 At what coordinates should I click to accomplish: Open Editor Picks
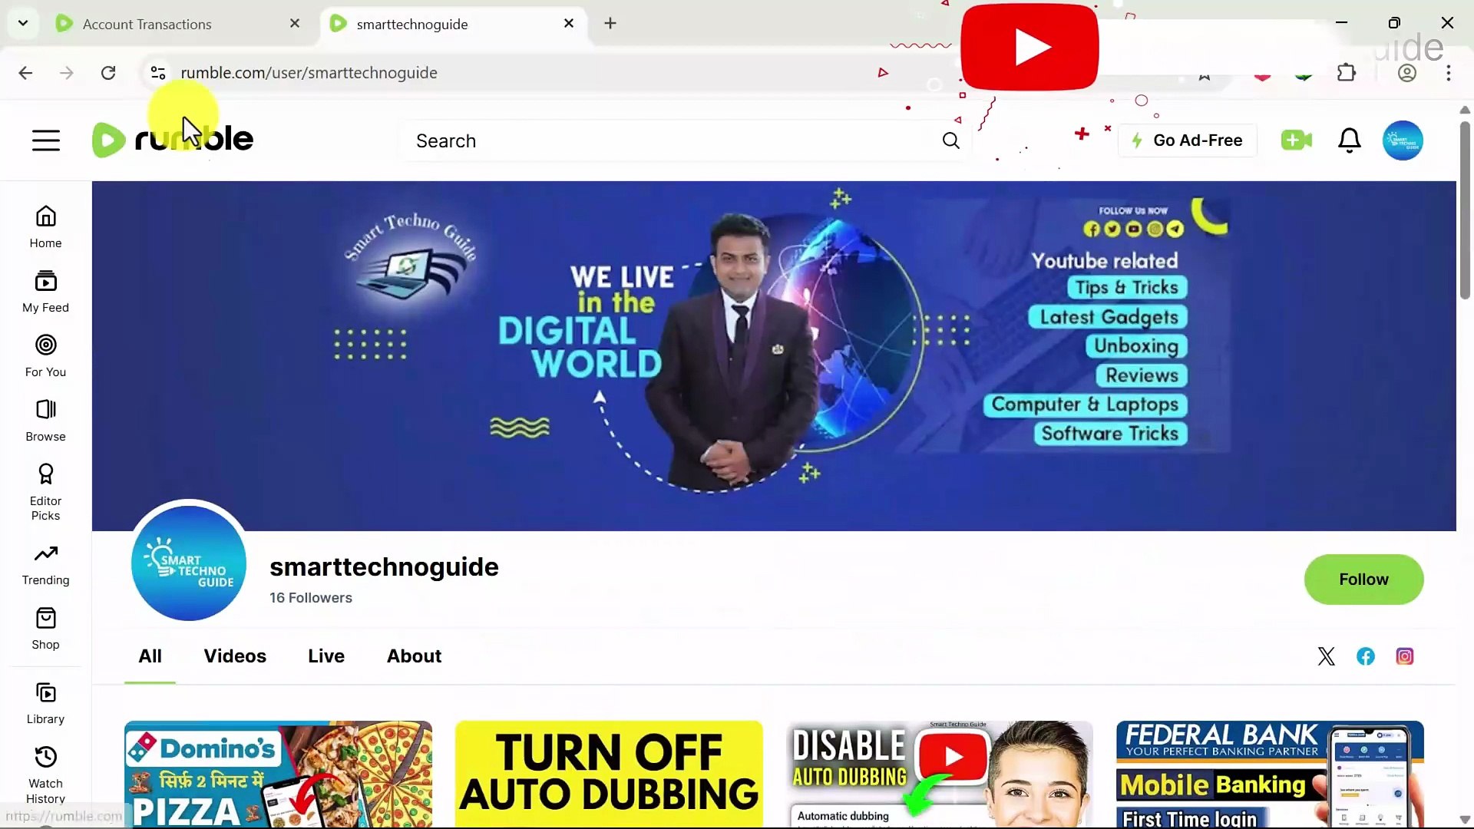click(45, 490)
